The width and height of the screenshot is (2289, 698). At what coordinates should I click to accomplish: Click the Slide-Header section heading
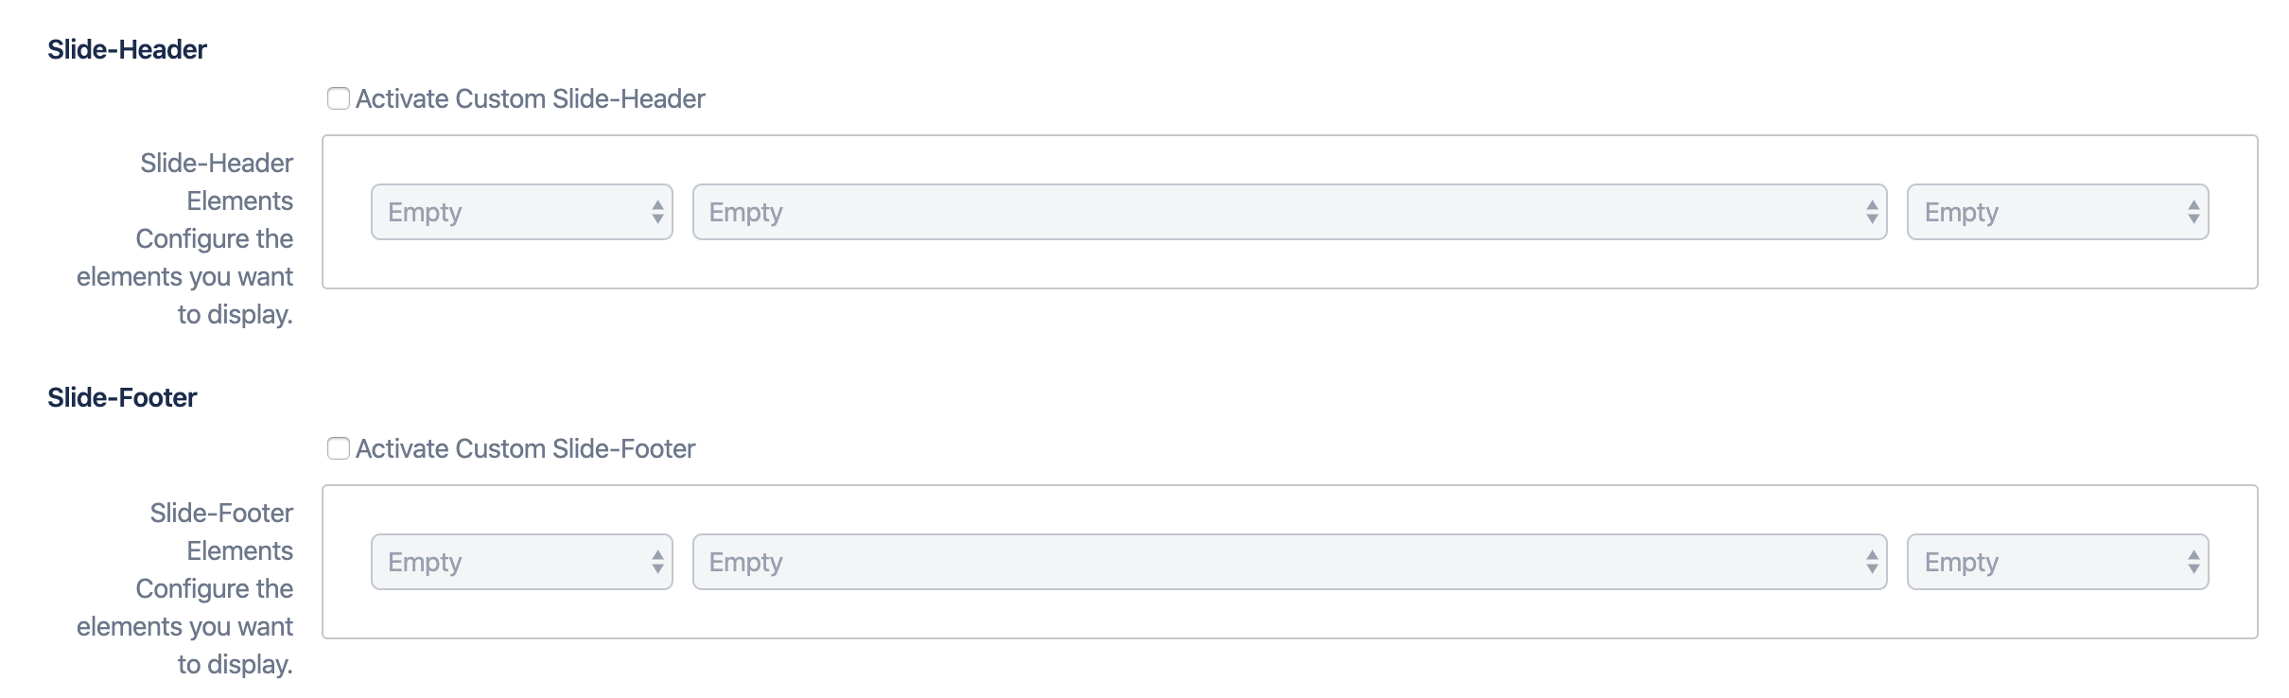pos(127,48)
